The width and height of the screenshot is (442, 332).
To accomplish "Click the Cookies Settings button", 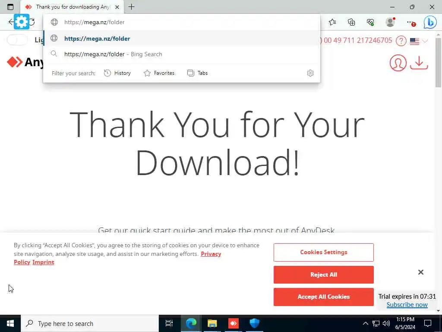I will tap(324, 252).
